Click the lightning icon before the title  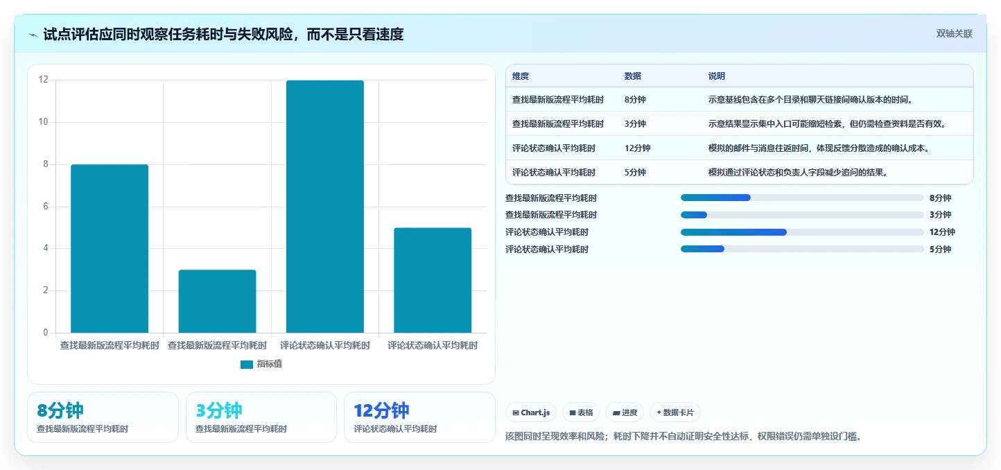pos(33,35)
